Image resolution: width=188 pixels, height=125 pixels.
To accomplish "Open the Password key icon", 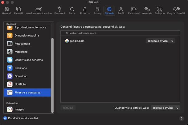I will (x=59, y=9).
